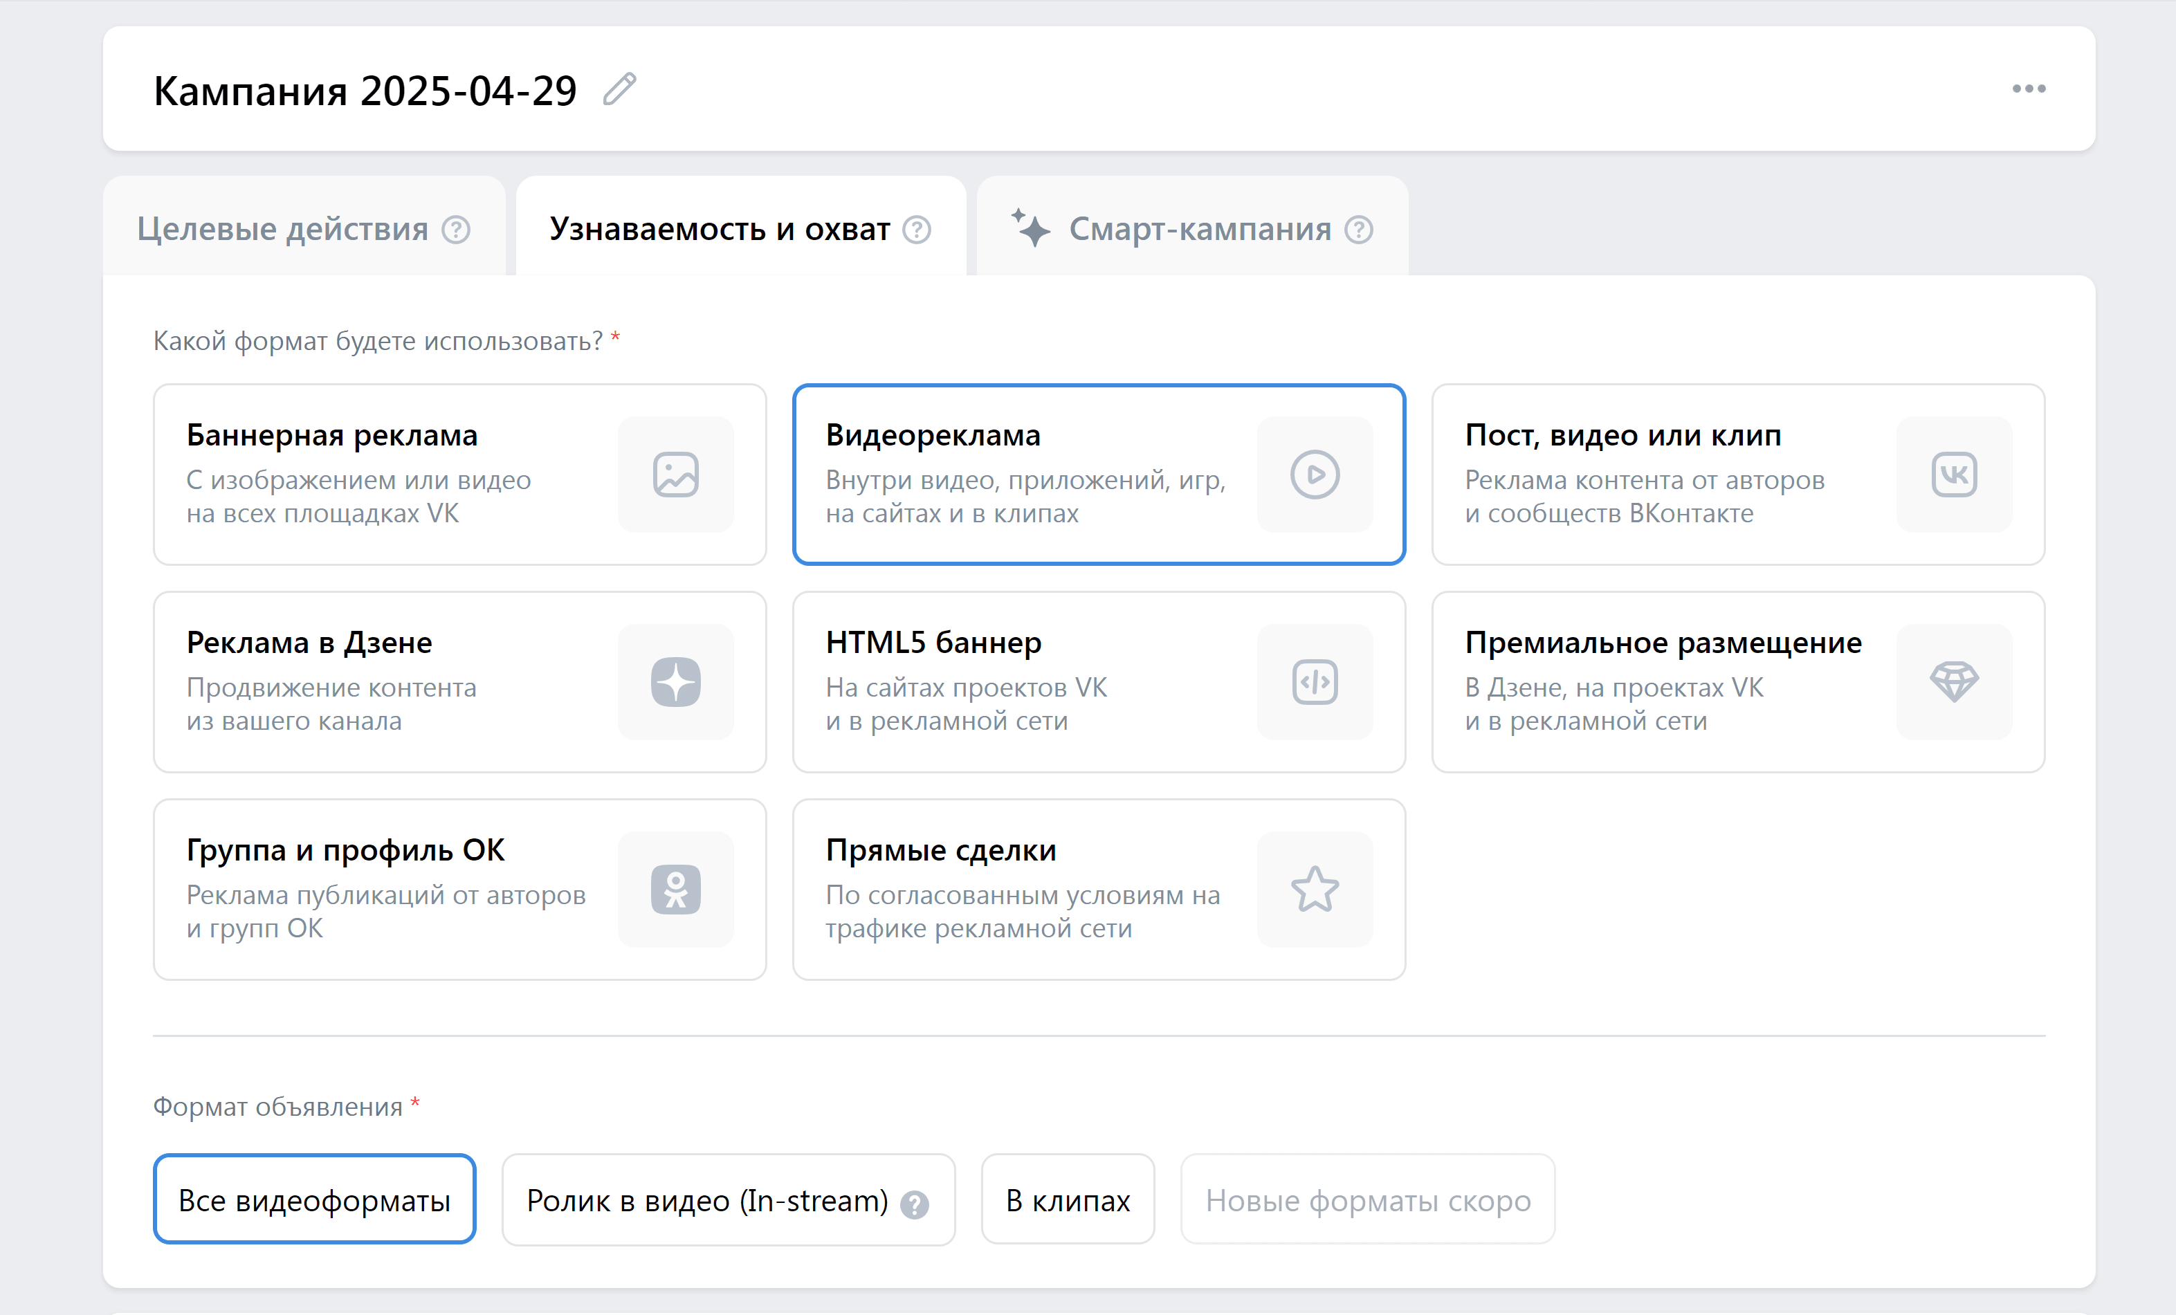The height and width of the screenshot is (1315, 2176).
Task: Open help icon next to Узнаваемость и охват
Action: [x=917, y=230]
